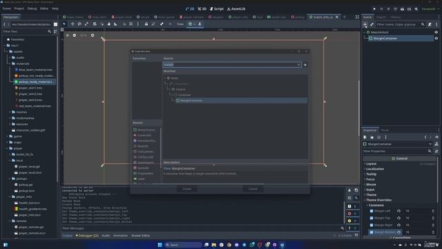The height and width of the screenshot is (249, 442).
Task: Expand the Mouse section in Inspector
Action: [371, 185]
